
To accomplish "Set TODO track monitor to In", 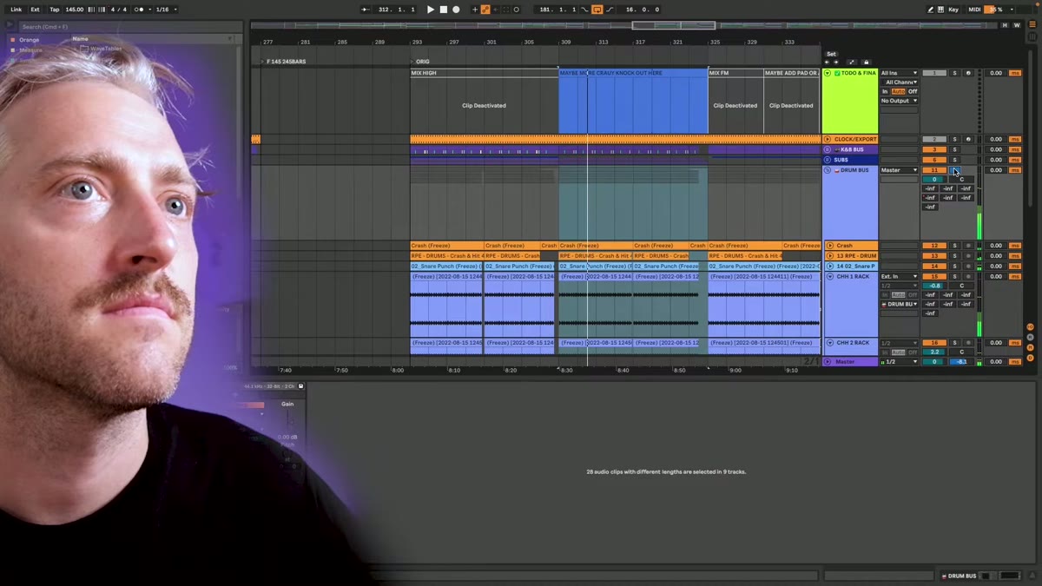I will [885, 91].
